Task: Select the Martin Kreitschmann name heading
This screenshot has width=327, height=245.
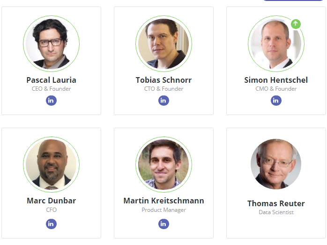Action: pos(163,201)
